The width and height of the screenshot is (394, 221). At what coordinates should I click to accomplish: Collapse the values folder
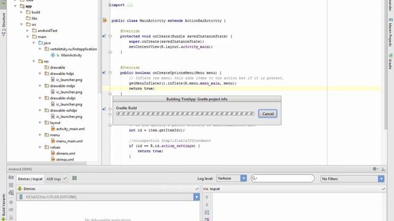pos(39,147)
